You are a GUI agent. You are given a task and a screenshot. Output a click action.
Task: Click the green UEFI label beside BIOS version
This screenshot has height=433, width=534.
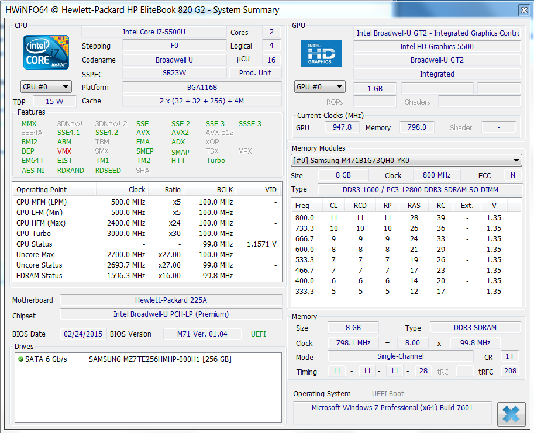pyautogui.click(x=258, y=334)
